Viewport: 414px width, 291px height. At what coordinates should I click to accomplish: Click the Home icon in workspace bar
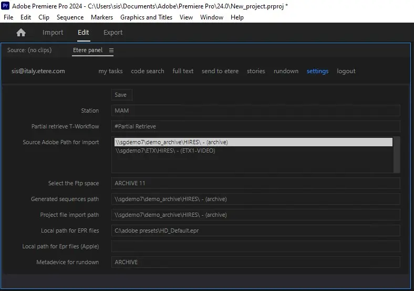[21, 33]
